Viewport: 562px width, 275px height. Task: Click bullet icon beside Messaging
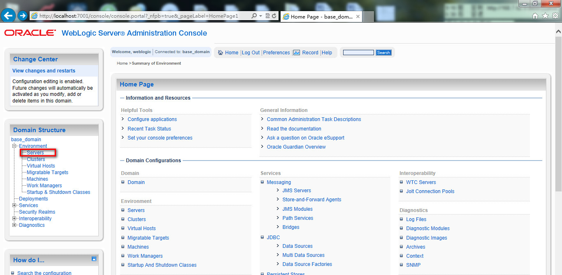point(262,182)
